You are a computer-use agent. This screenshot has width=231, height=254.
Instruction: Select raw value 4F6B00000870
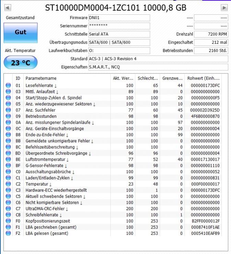tap(205, 116)
